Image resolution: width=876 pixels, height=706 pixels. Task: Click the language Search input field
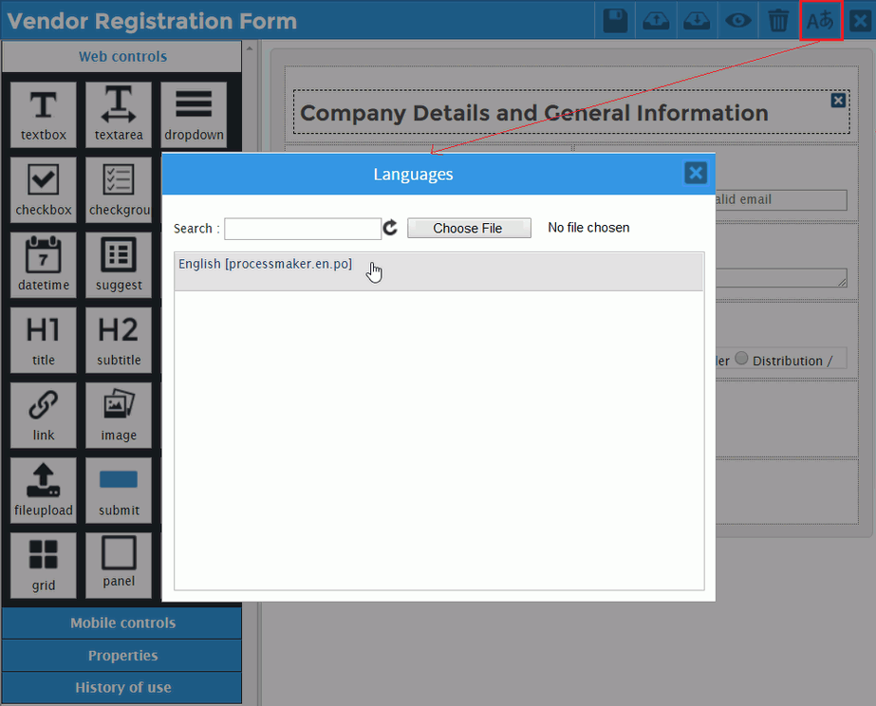pyautogui.click(x=302, y=229)
